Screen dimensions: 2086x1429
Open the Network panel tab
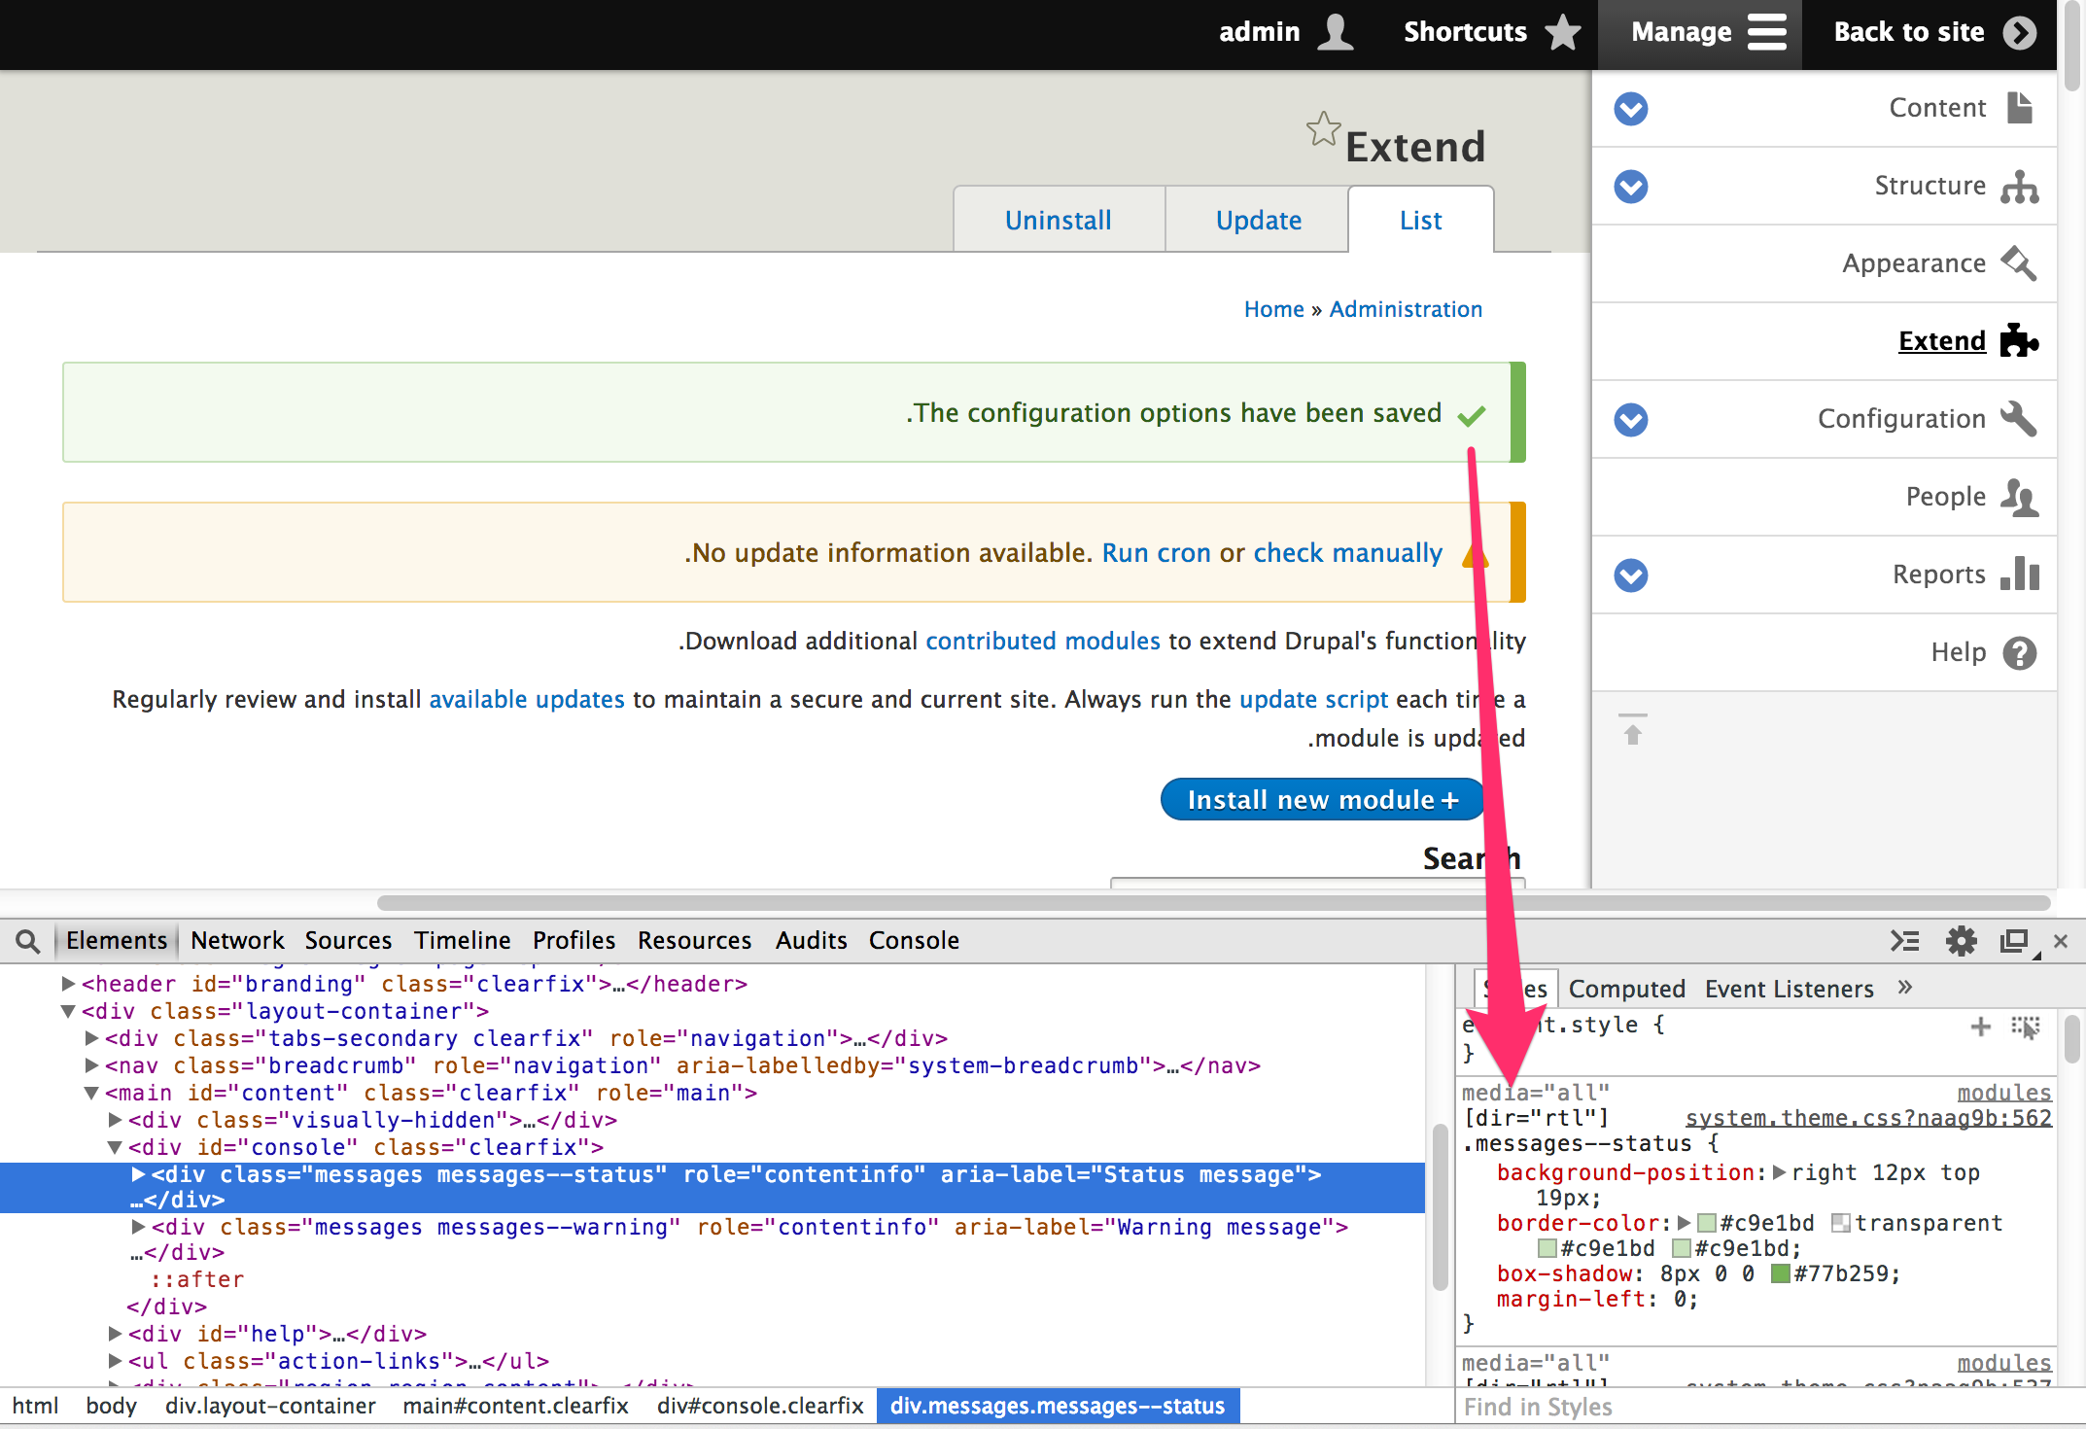point(237,941)
